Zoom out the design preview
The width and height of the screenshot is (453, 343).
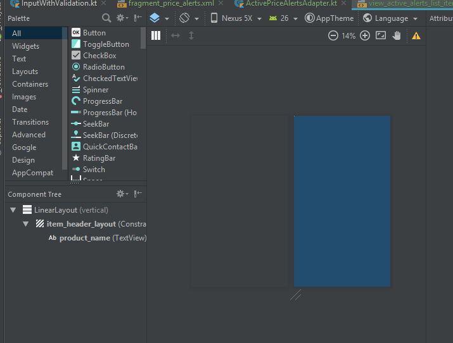click(333, 36)
